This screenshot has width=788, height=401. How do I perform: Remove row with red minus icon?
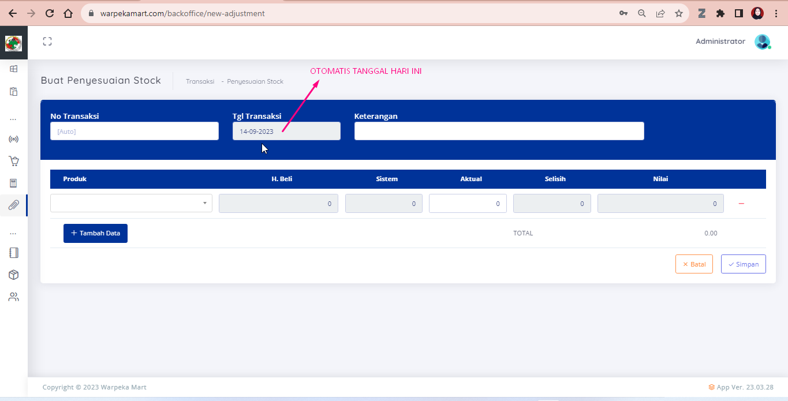pyautogui.click(x=741, y=204)
